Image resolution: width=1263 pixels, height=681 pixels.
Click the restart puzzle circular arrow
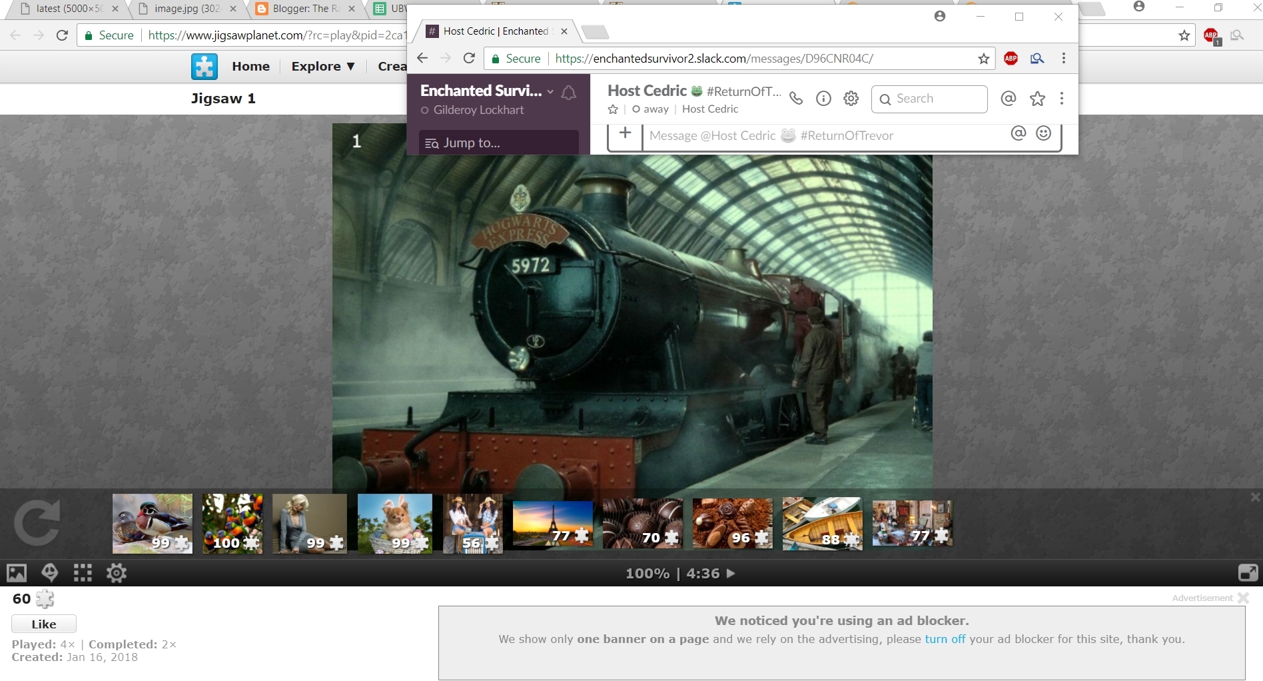[x=37, y=523]
